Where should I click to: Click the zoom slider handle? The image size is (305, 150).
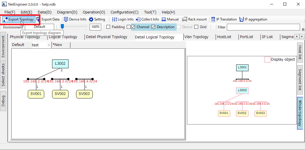62,27
